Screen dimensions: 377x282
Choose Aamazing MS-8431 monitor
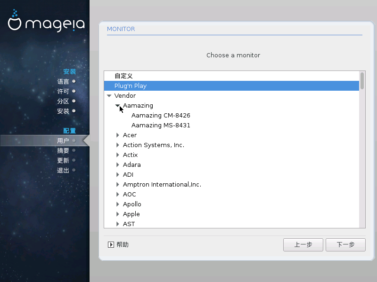[x=161, y=125]
